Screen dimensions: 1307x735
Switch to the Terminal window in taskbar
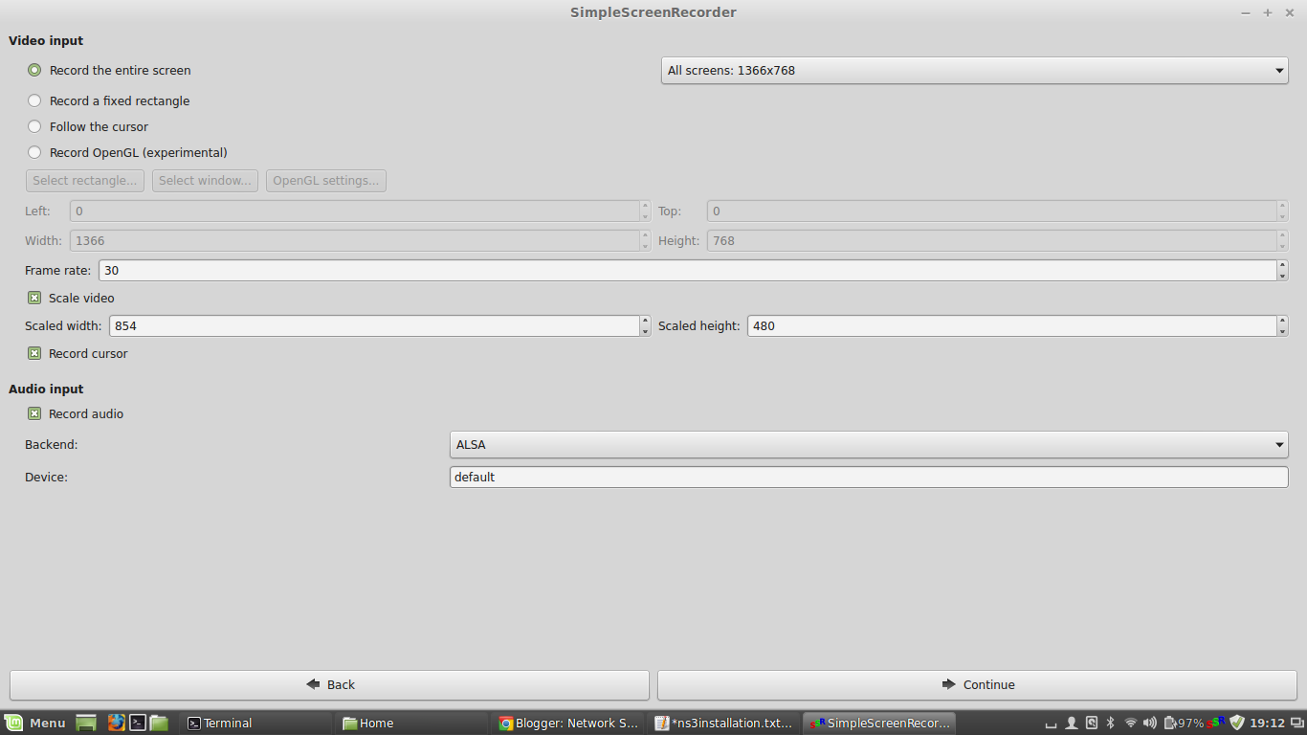(255, 723)
